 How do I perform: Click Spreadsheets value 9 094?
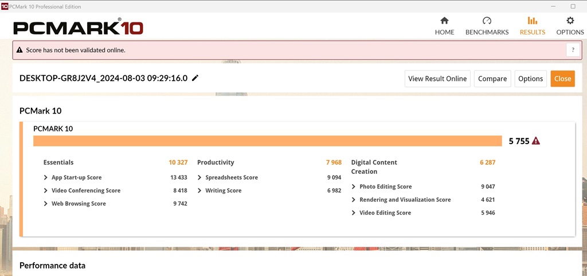click(334, 177)
